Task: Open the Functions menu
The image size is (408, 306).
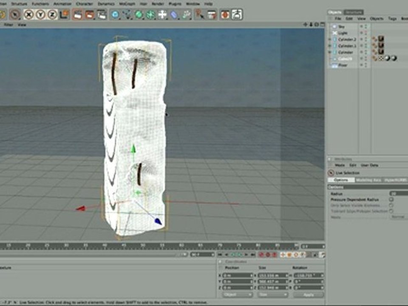Action: 40,4
